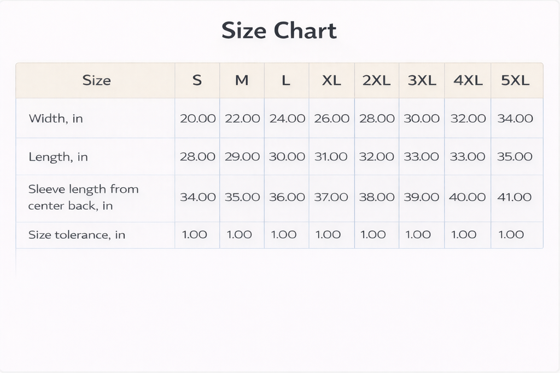Click the S column header
The image size is (560, 373).
(x=197, y=81)
